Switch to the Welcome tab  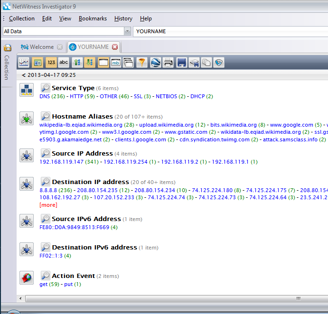tap(41, 47)
